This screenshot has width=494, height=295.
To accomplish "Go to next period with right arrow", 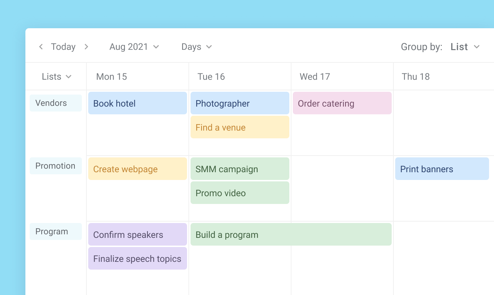I will tap(86, 47).
